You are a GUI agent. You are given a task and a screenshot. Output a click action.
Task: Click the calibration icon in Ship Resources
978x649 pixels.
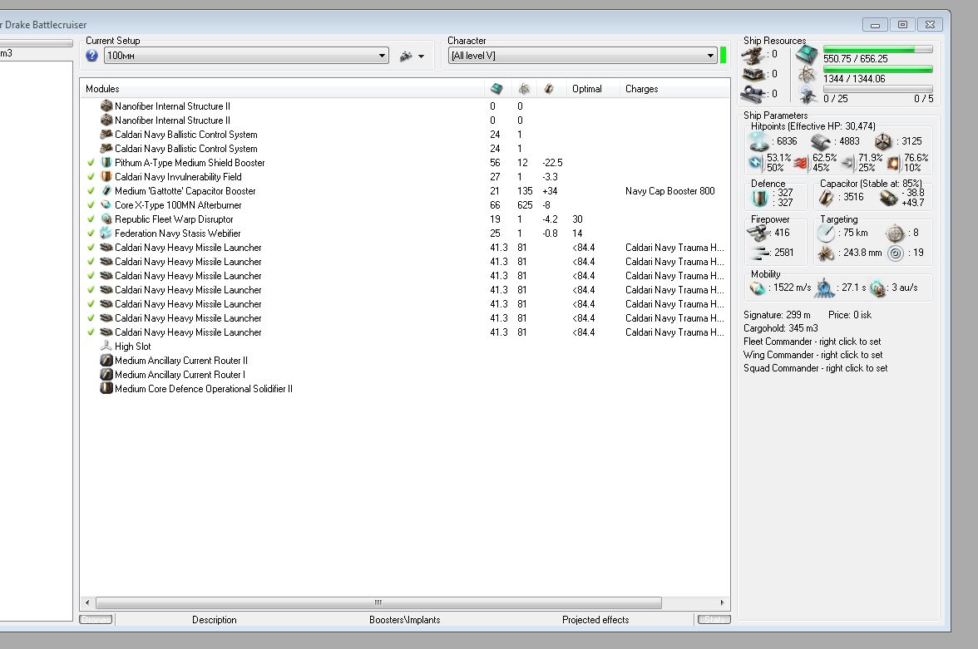pos(753,94)
